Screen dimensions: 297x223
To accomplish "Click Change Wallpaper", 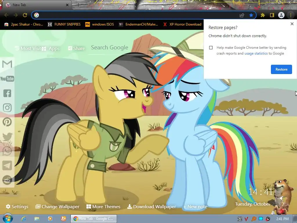I will [x=57, y=206].
